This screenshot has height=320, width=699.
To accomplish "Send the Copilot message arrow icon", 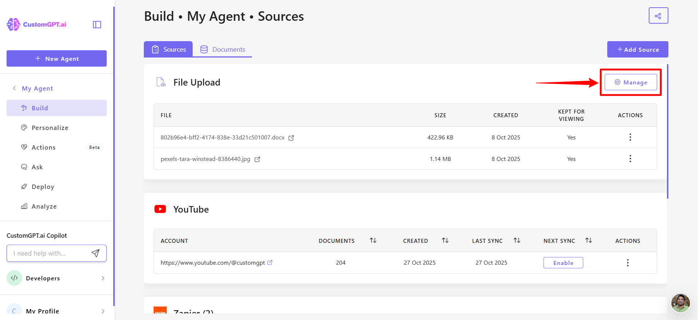I will (95, 253).
